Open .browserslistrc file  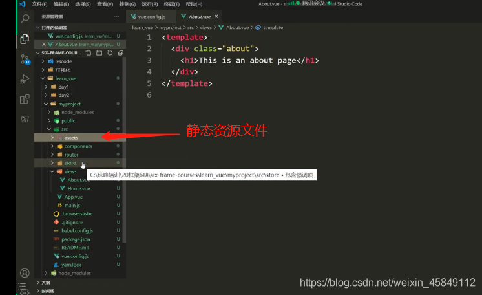[x=78, y=213]
